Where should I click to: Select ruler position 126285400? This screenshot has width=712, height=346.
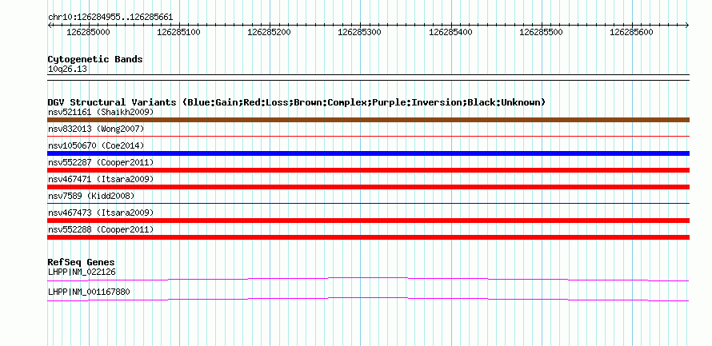pyautogui.click(x=450, y=32)
